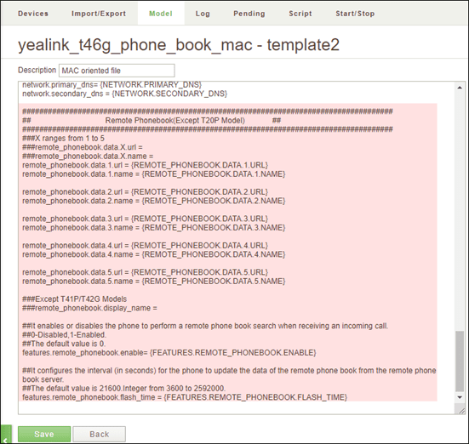Click the features.remote_phonebook.enable line
Viewport: 469px width, 444px height.
169,353
